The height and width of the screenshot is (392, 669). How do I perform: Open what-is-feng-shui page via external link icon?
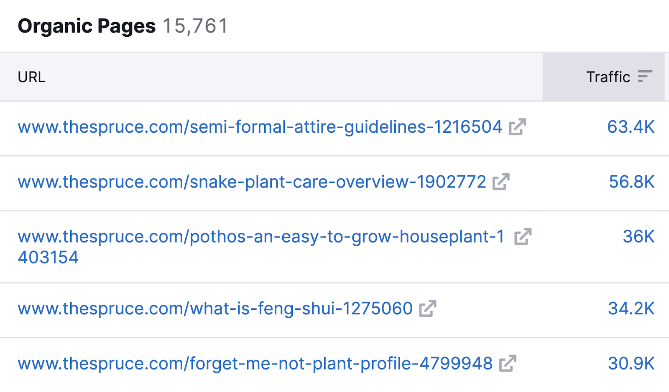click(x=428, y=309)
